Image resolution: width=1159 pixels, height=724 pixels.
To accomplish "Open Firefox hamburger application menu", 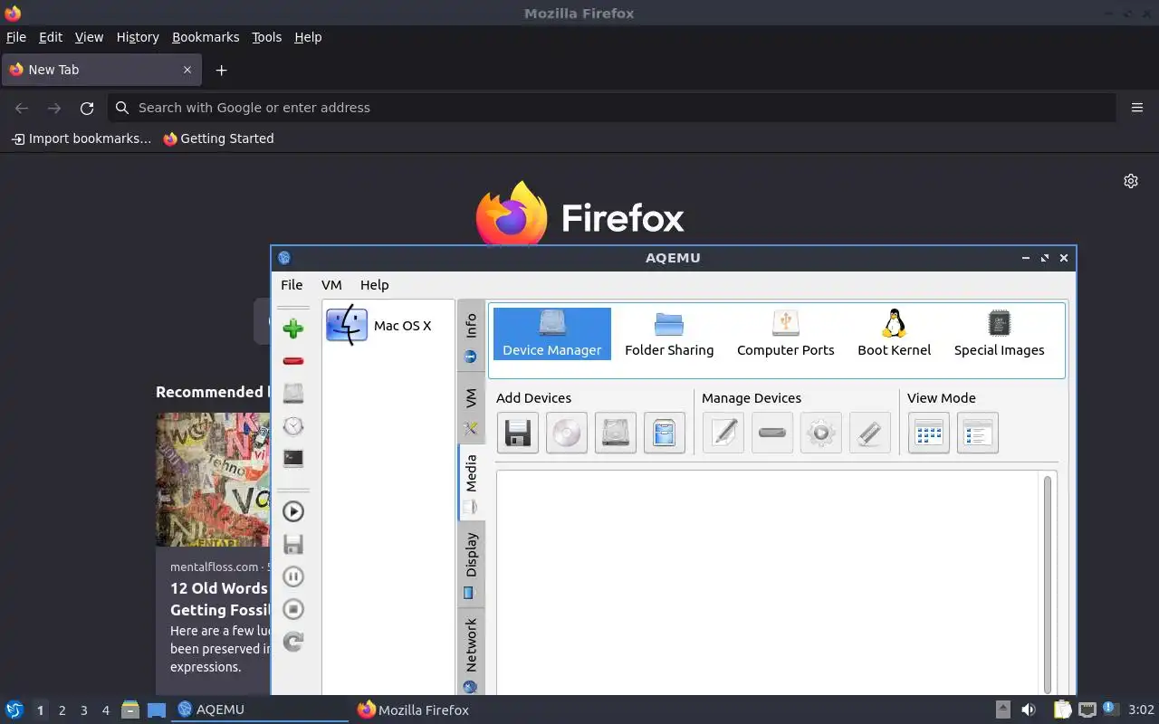I will pos(1137,108).
